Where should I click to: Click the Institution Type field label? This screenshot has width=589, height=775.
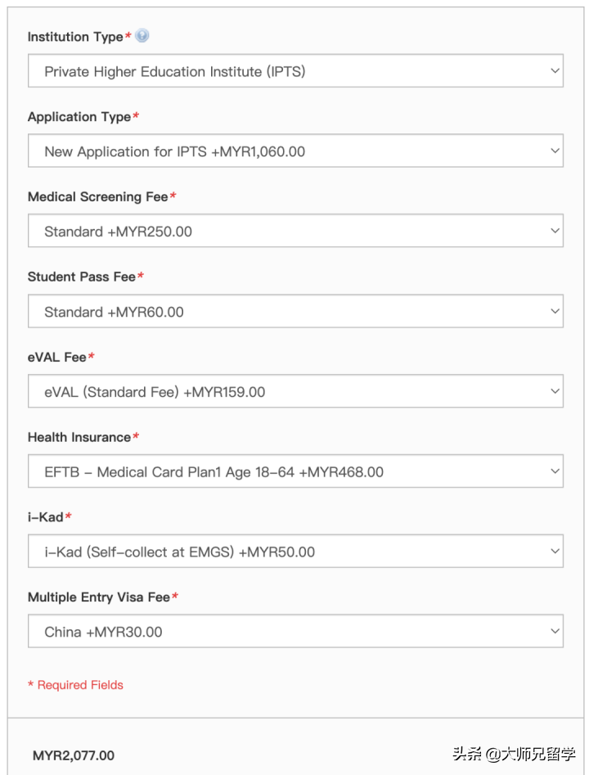tap(75, 37)
